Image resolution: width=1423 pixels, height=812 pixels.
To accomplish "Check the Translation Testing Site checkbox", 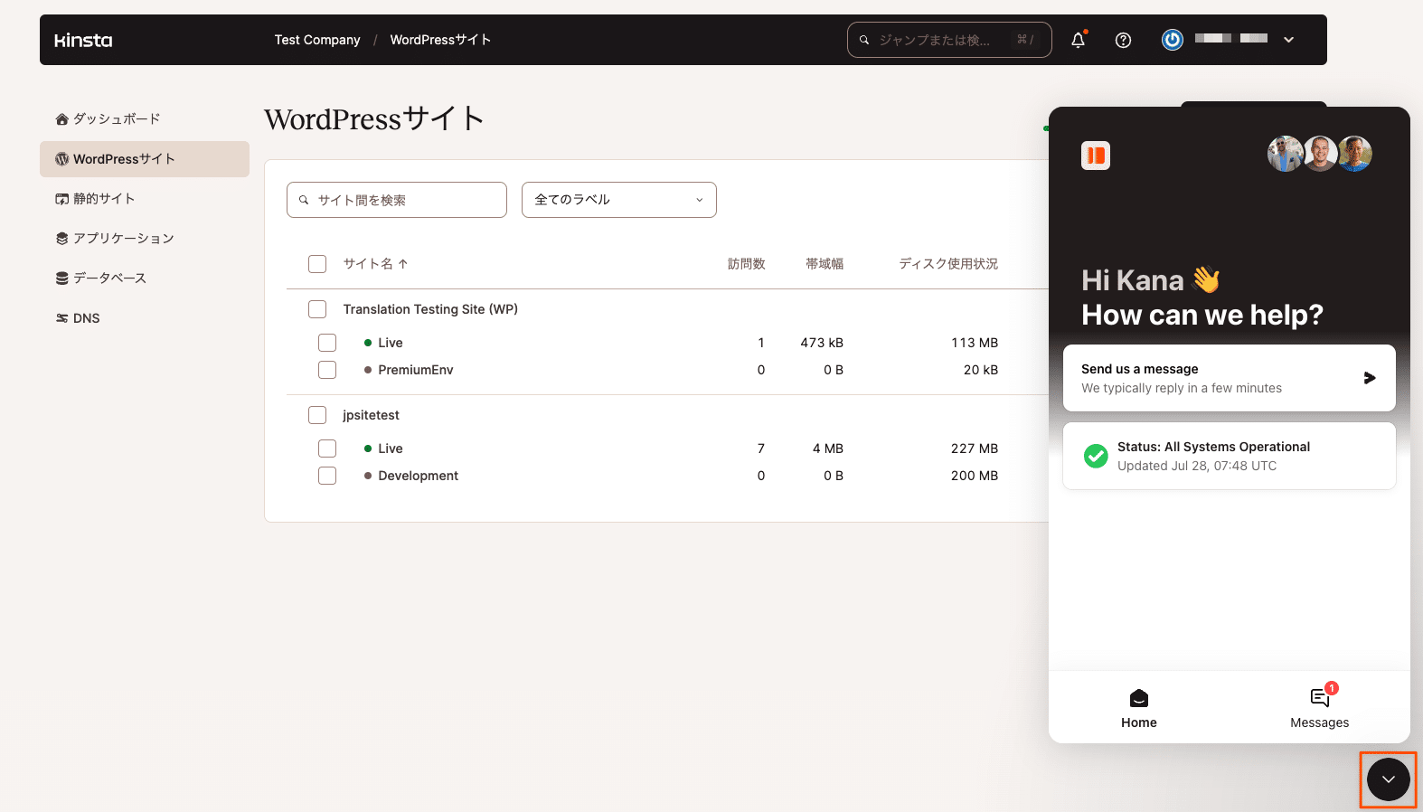I will [x=317, y=309].
